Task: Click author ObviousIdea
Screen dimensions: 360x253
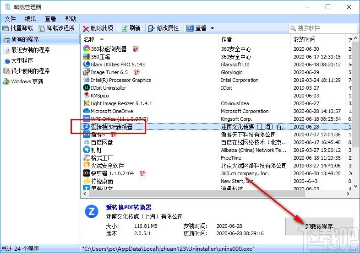Action: (x=235, y=103)
